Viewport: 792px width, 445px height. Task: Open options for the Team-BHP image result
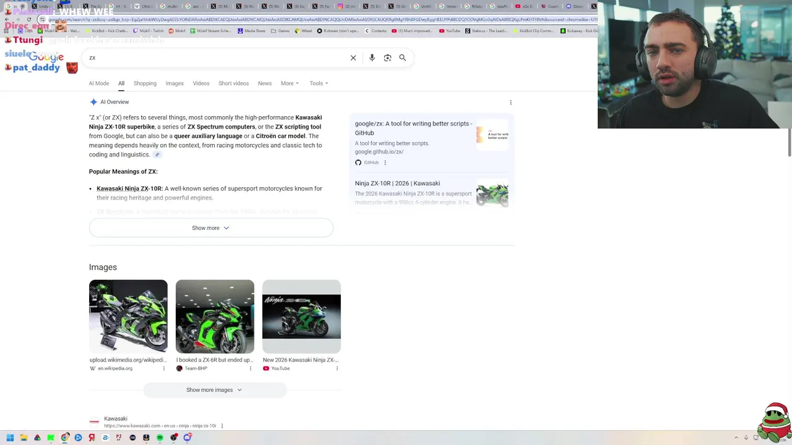[251, 368]
